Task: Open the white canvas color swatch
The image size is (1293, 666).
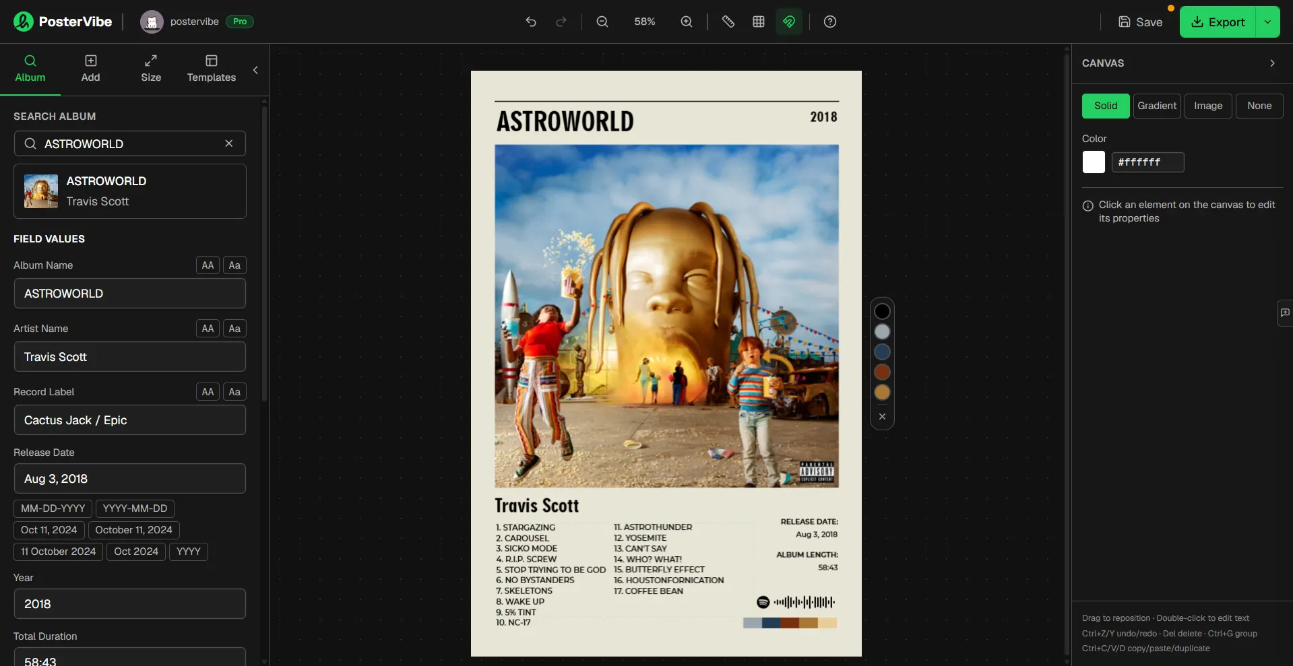Action: coord(1094,162)
